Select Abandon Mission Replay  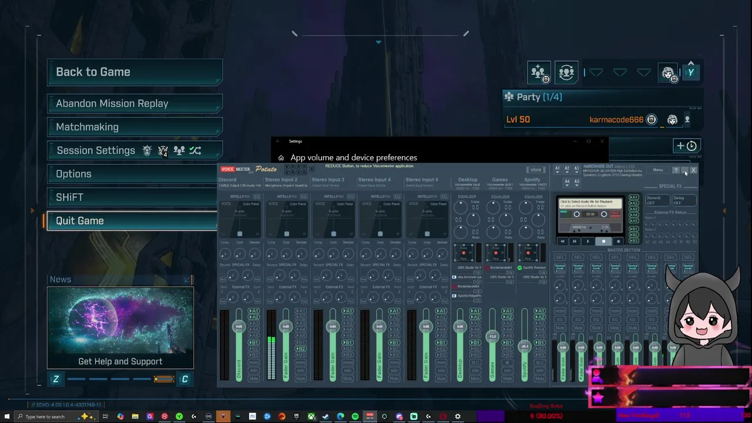pyautogui.click(x=135, y=103)
